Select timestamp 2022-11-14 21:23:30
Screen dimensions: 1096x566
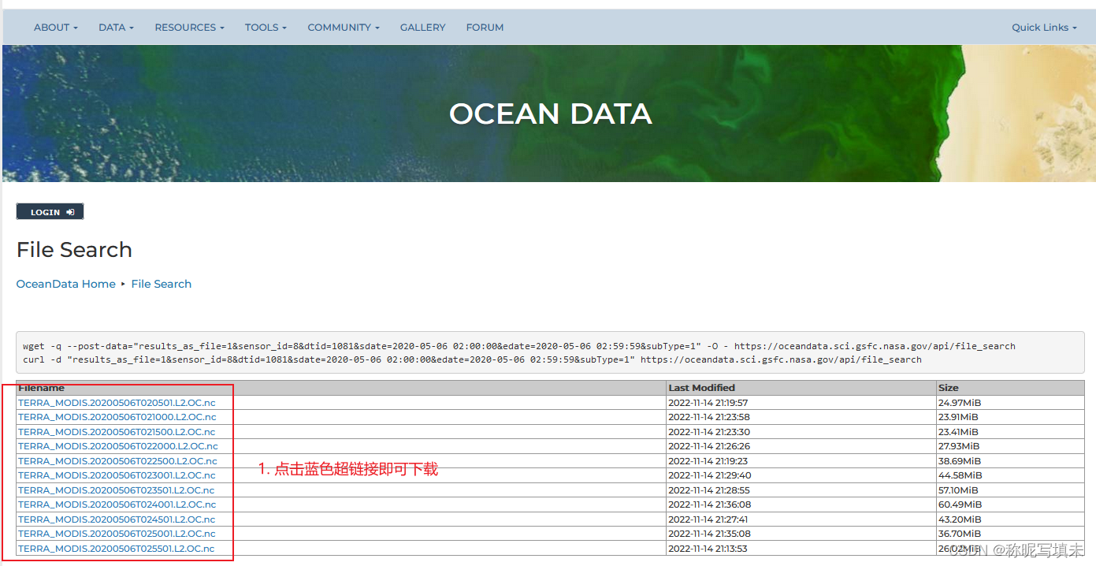coord(709,432)
